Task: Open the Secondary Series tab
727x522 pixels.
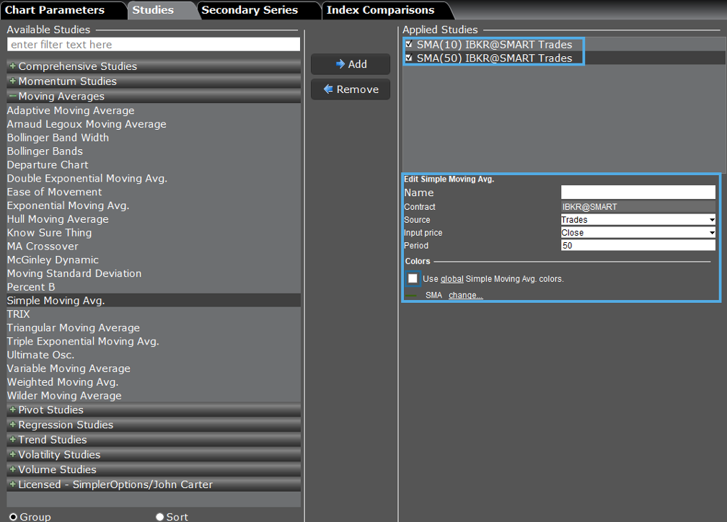Action: tap(250, 10)
